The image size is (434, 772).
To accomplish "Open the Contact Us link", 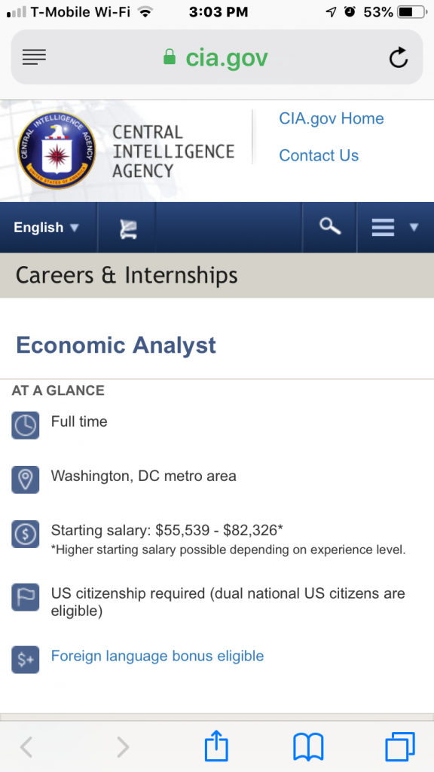I will point(319,155).
